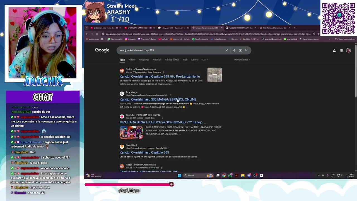Switch to Leer Kanojo browser tab
The image size is (357, 201).
[275, 28]
